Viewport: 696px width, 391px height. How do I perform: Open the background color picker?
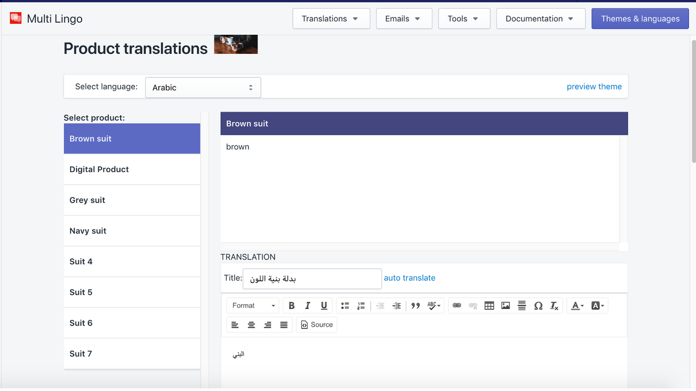597,306
